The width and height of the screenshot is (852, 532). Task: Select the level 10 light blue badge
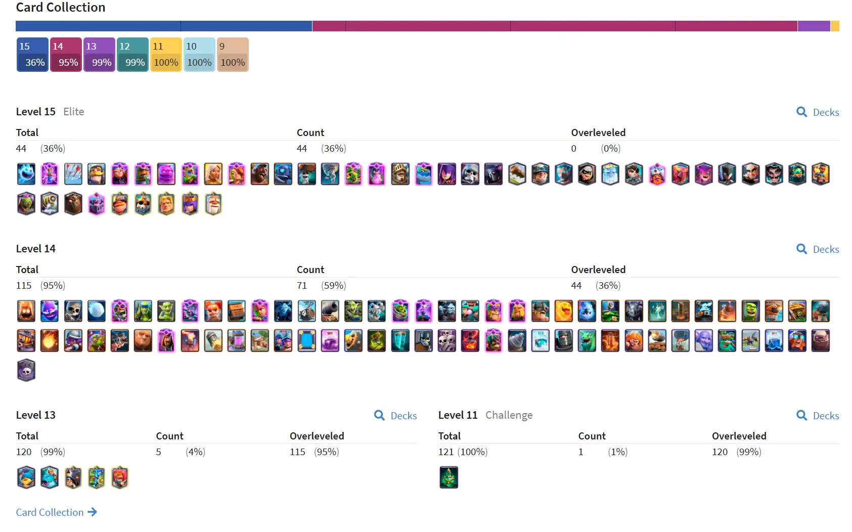[199, 55]
